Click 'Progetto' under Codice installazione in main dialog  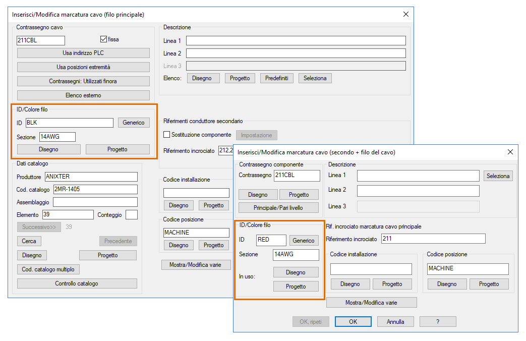tap(214, 205)
